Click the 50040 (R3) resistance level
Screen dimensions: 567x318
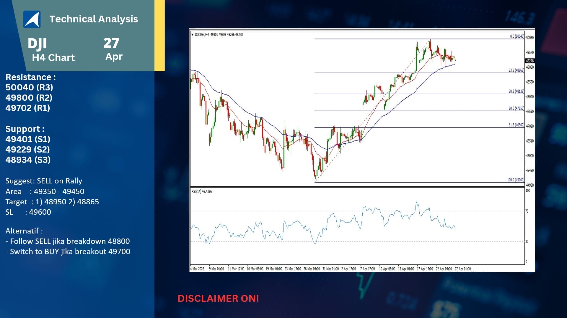click(29, 87)
